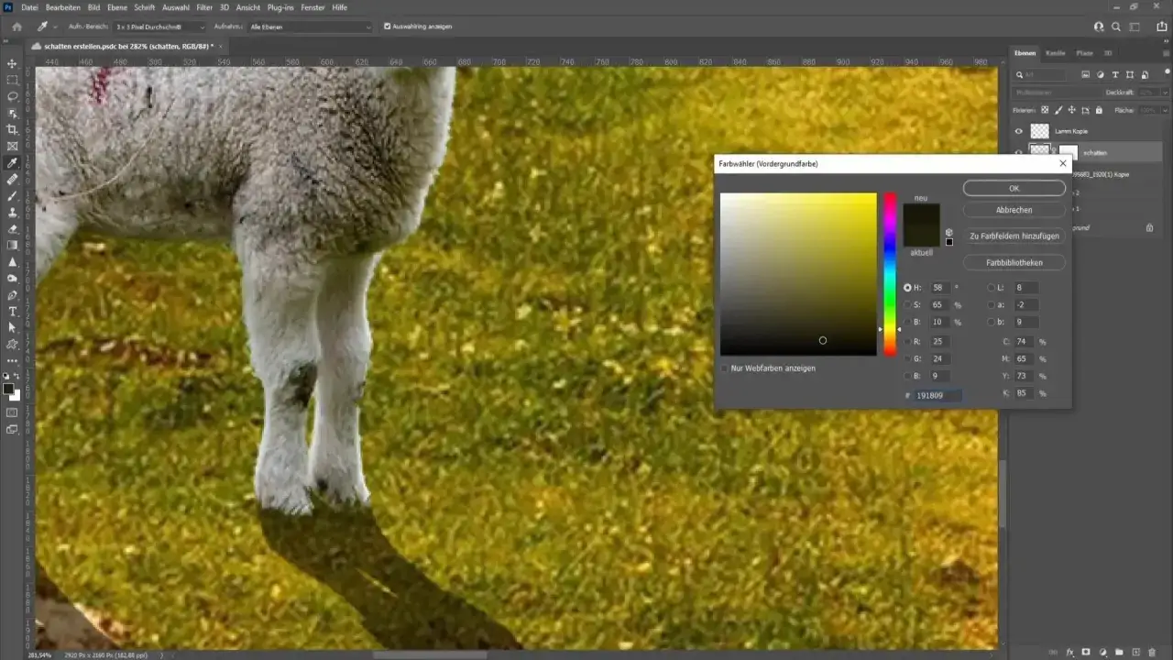
Task: Select the Lasso tool
Action: (12, 98)
